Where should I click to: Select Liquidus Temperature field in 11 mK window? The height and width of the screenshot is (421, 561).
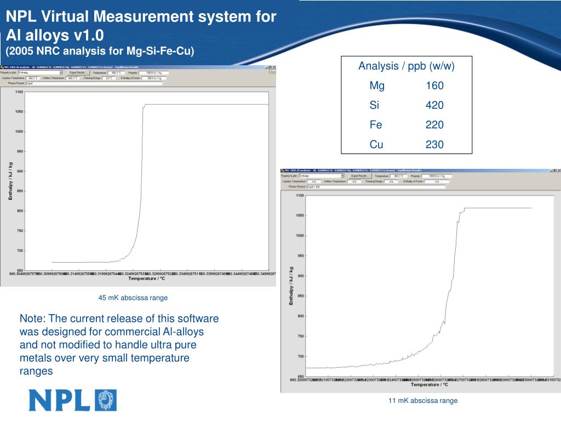point(314,181)
